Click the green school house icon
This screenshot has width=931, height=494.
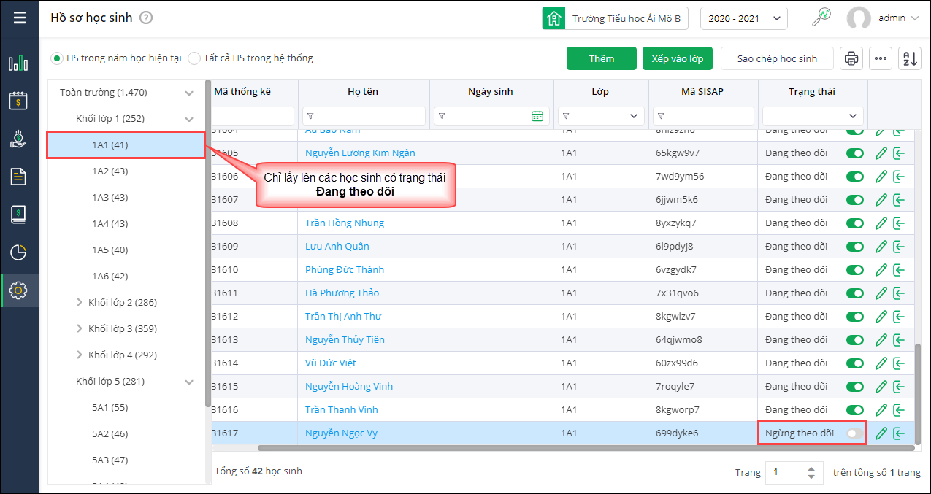click(553, 18)
